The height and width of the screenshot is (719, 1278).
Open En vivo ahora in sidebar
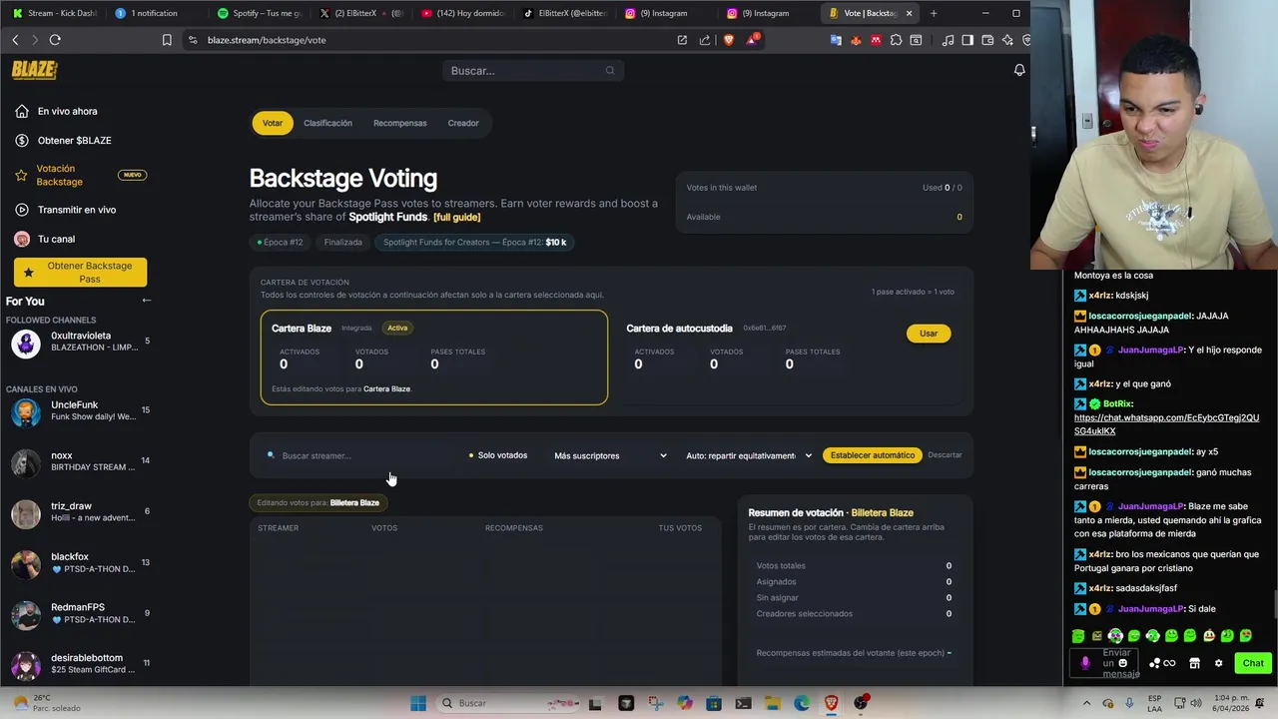tap(67, 111)
